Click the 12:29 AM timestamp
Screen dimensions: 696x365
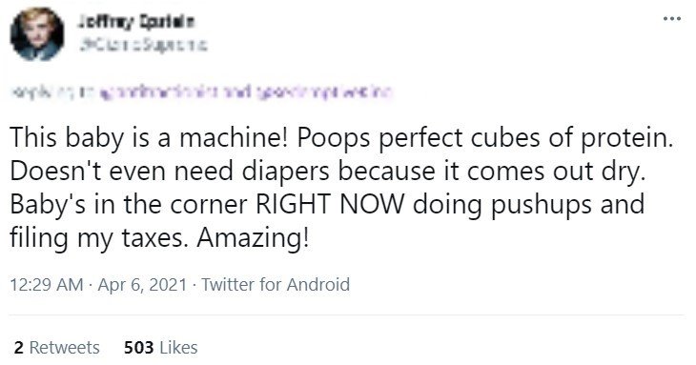(x=47, y=284)
